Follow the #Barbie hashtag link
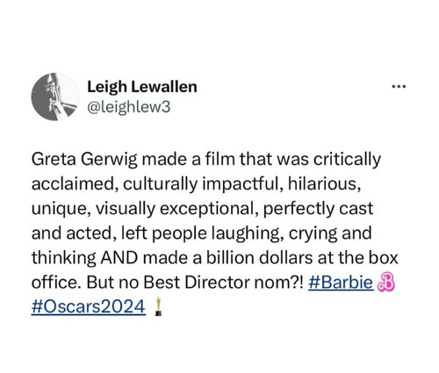The image size is (439, 373). point(341,283)
